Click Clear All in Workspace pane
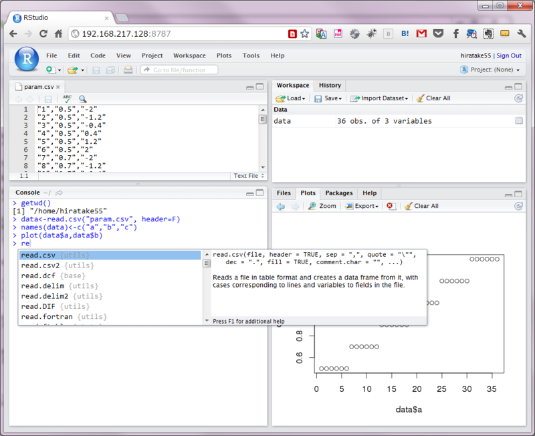 tap(433, 98)
